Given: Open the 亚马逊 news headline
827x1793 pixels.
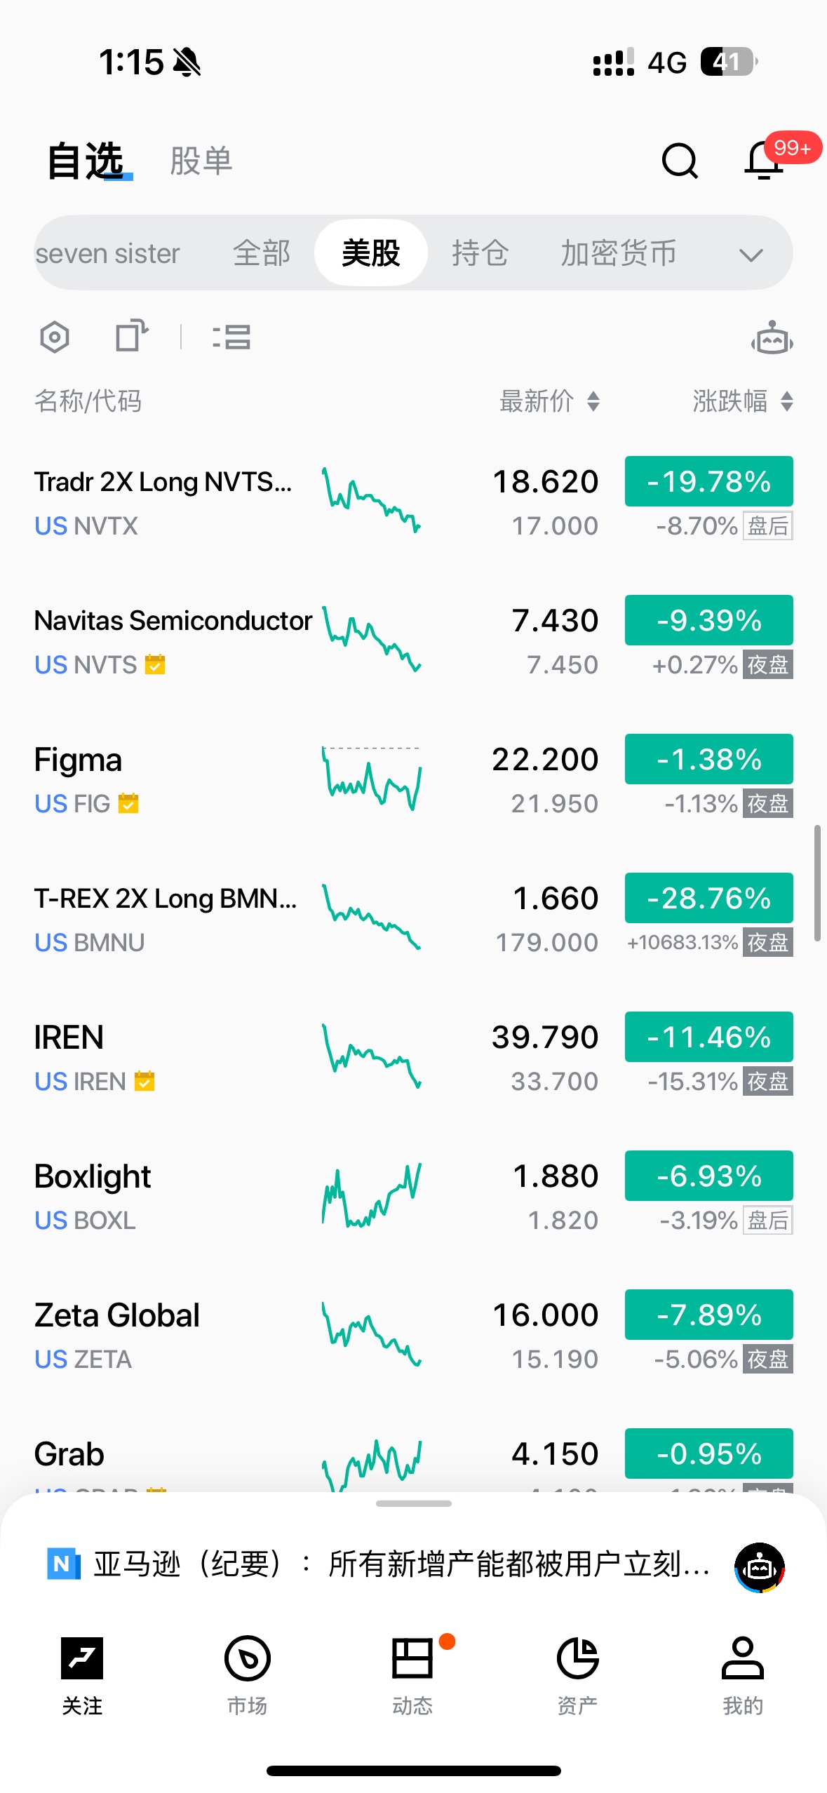Looking at the screenshot, I should 400,1564.
